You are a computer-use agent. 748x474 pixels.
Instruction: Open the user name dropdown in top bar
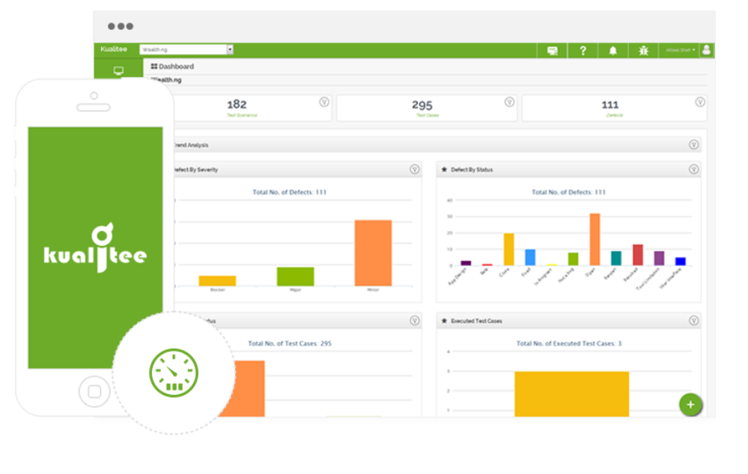click(x=681, y=49)
